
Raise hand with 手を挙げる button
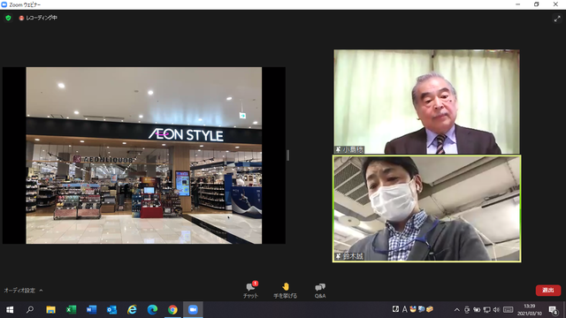285,290
